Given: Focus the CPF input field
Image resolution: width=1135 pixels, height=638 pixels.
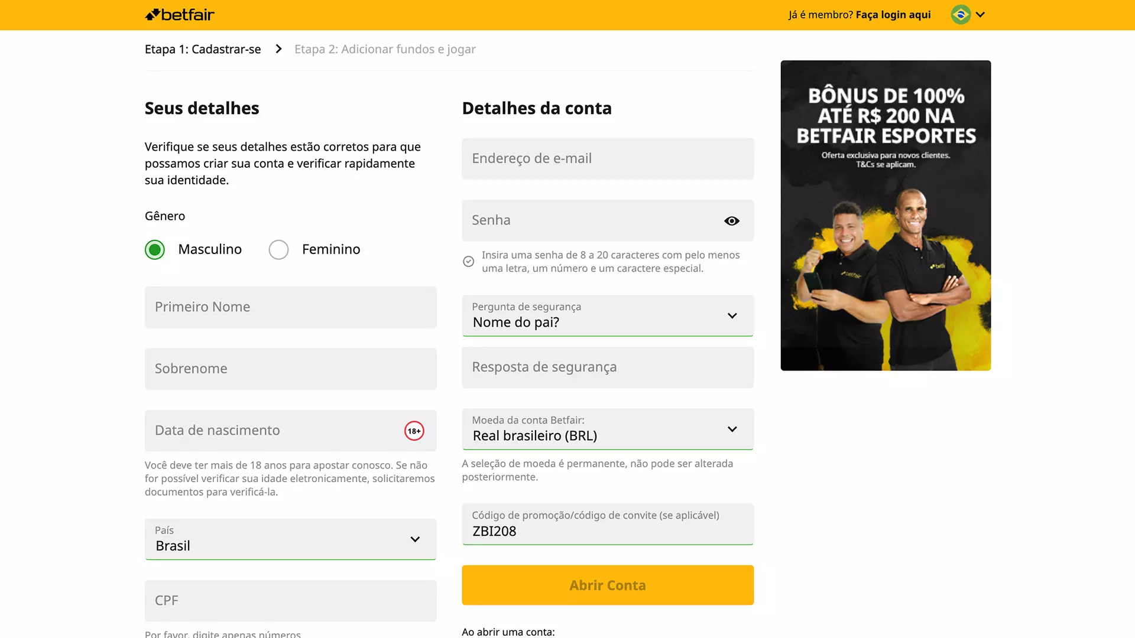Looking at the screenshot, I should (x=291, y=601).
